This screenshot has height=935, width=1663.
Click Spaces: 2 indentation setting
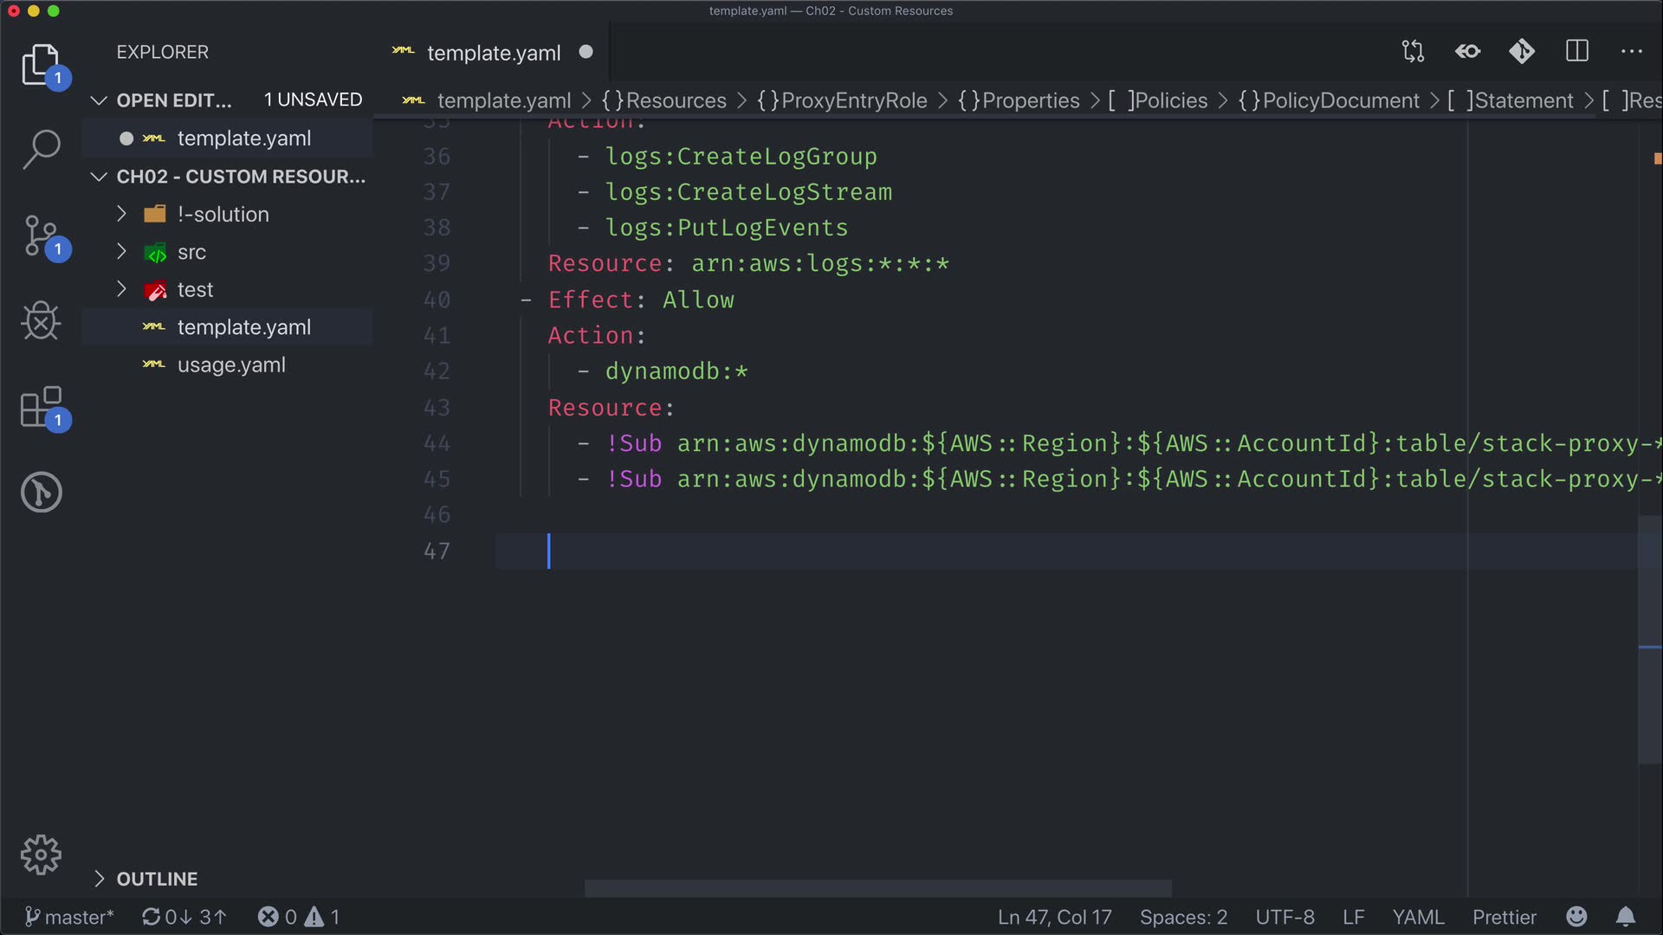[1183, 917]
